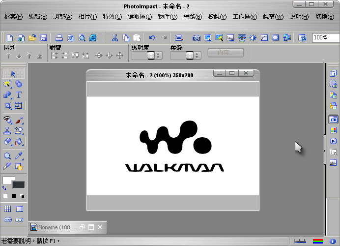Collapse the right panel via arrow handle
This screenshot has width=340, height=246.
(325, 151)
